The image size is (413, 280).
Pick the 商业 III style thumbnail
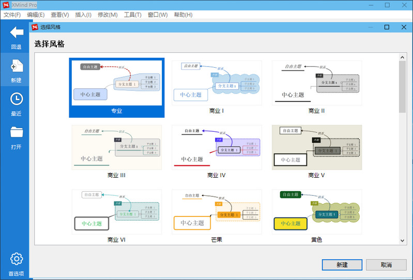pos(117,147)
